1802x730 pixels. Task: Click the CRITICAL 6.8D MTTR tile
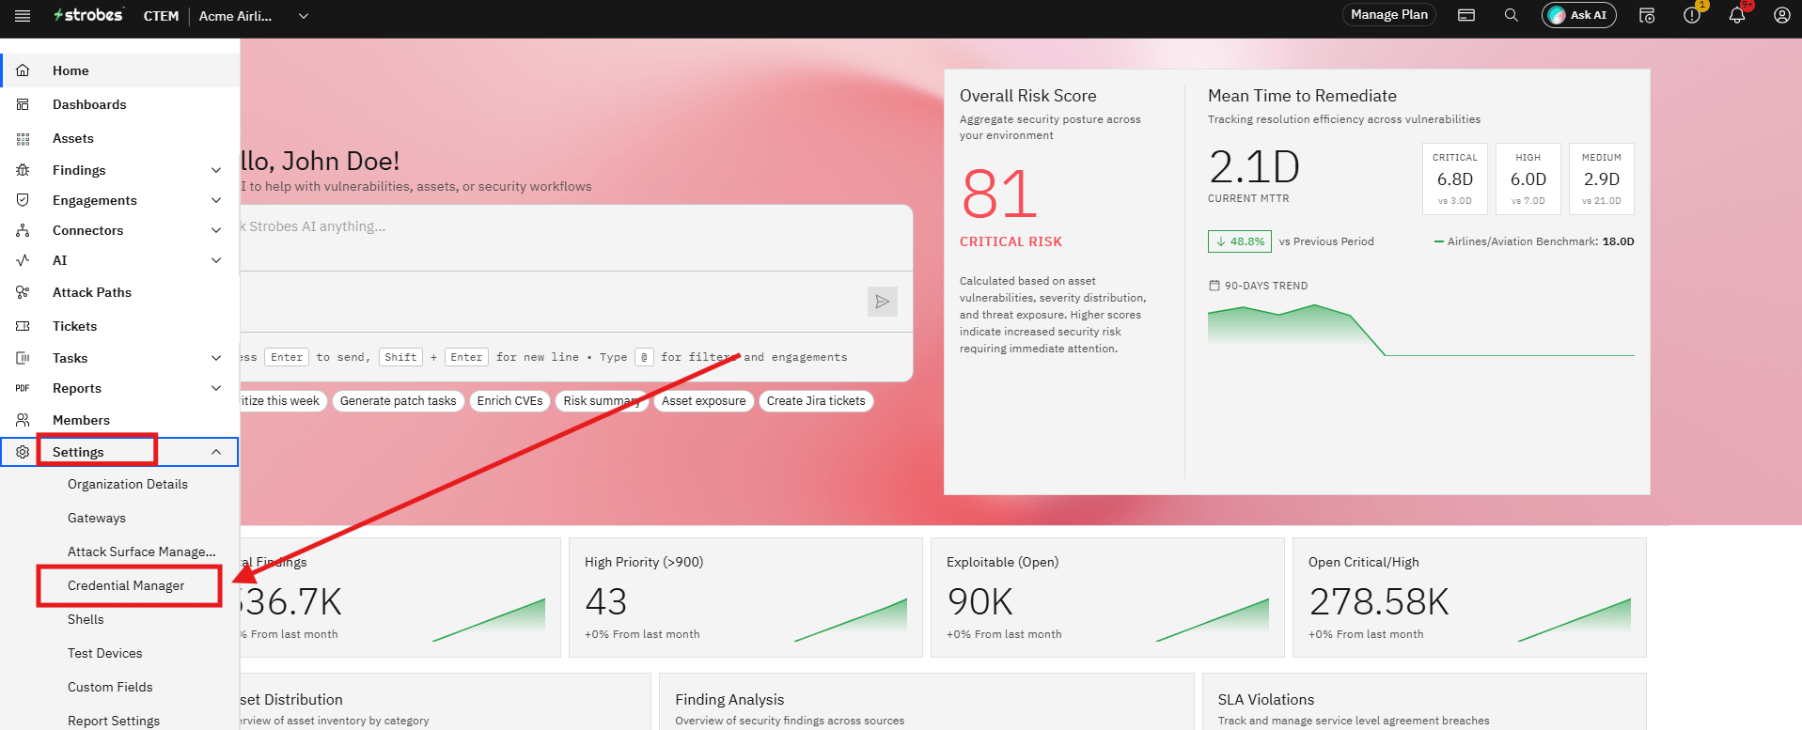[x=1455, y=179]
